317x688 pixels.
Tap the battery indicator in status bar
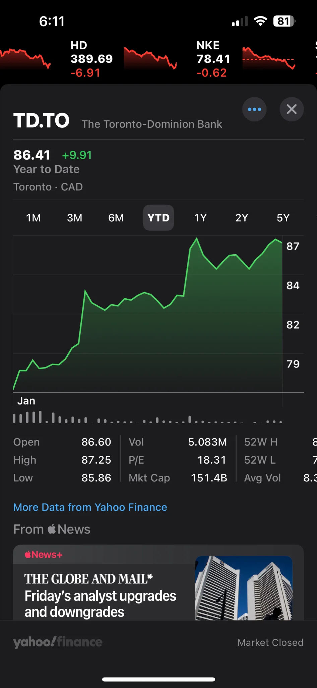tap(284, 21)
